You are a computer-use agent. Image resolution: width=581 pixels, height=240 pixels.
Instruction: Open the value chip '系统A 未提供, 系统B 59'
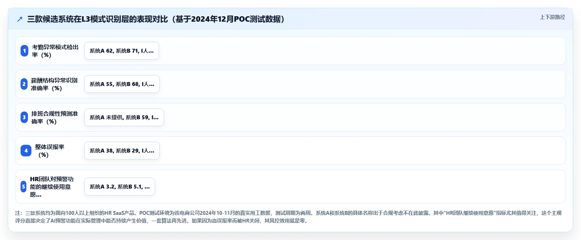pos(124,117)
